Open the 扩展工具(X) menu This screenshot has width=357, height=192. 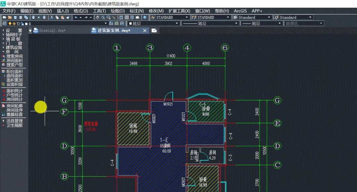pos(179,11)
